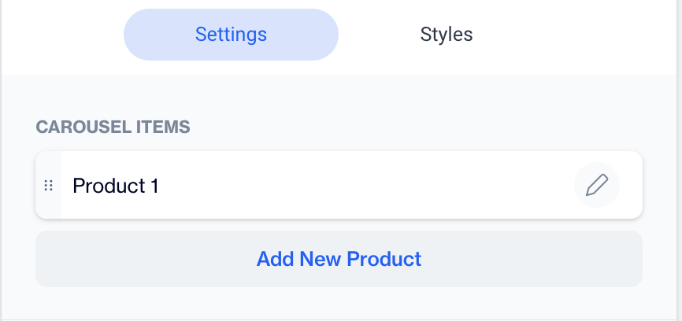Add a new carousel product
Viewport: 682px width, 321px height.
[x=339, y=259]
